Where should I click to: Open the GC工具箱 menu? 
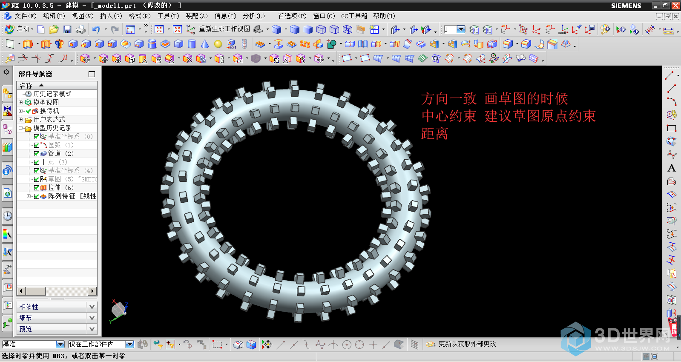tap(354, 16)
